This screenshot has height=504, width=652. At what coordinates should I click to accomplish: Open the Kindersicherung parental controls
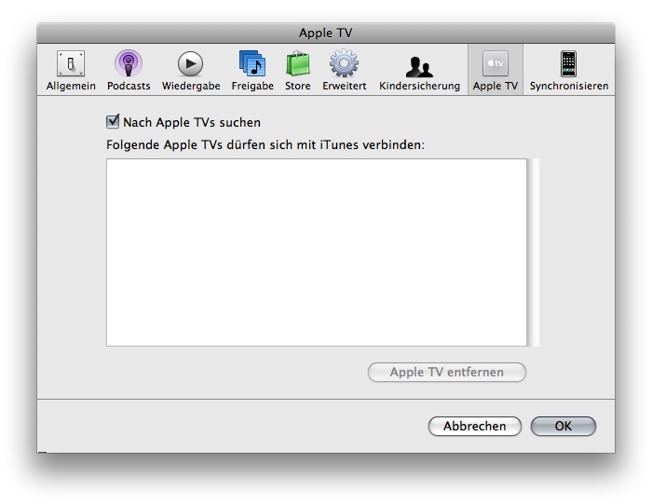(x=419, y=70)
